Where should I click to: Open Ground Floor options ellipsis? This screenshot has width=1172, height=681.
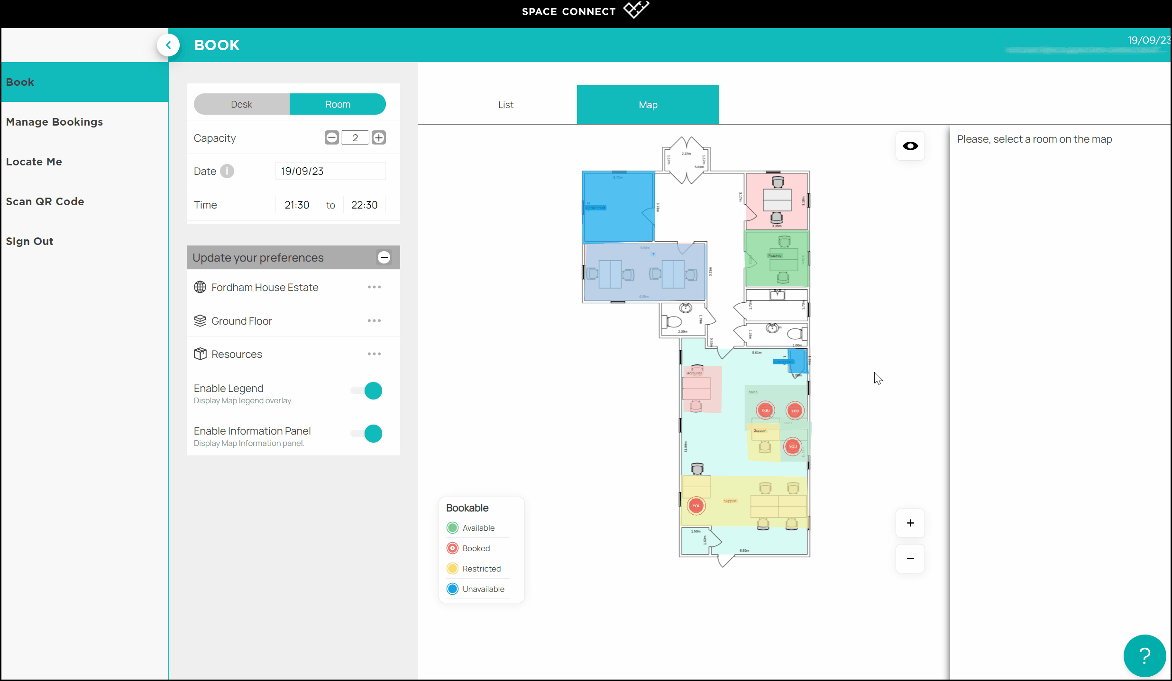pyautogui.click(x=374, y=321)
